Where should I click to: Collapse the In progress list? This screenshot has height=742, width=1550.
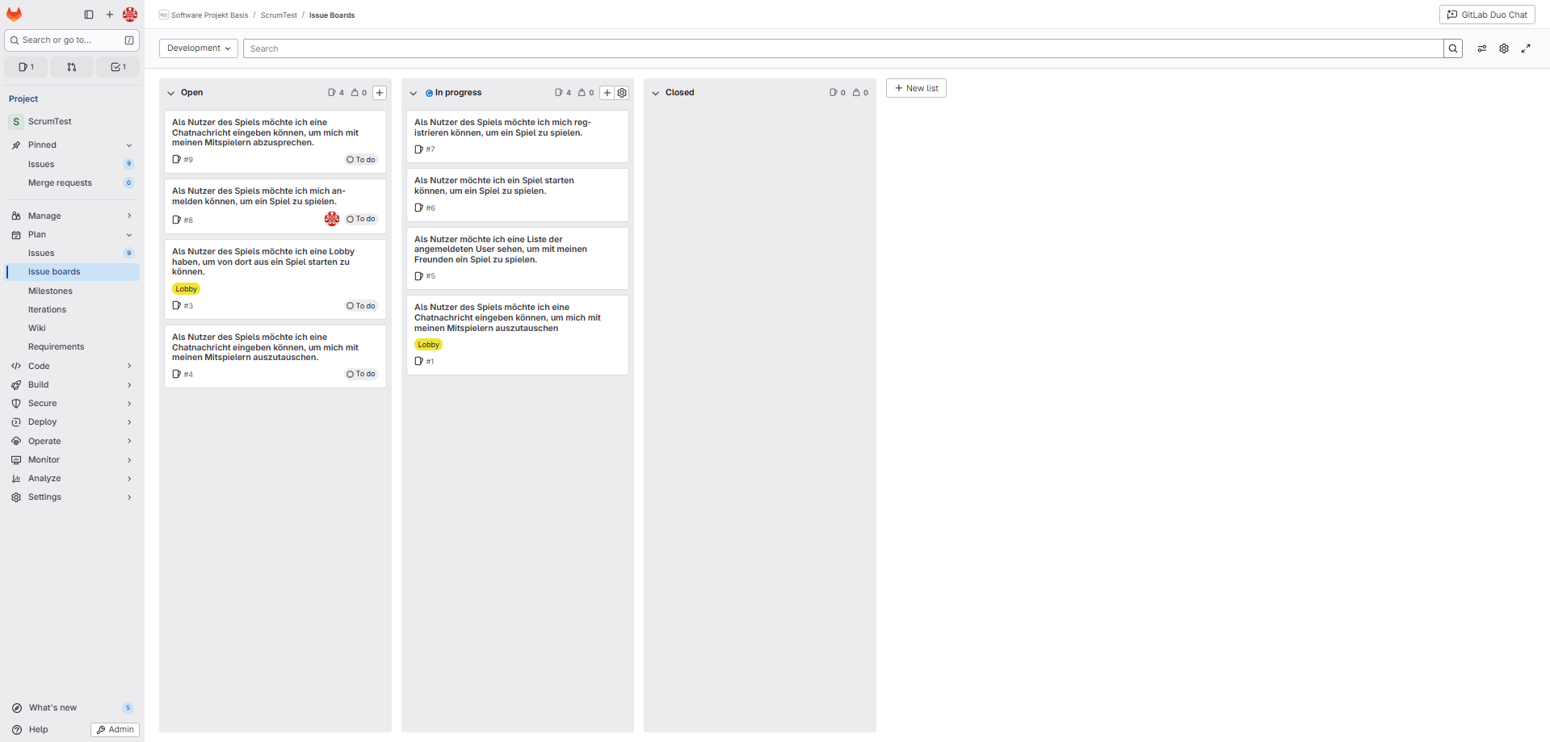(414, 93)
